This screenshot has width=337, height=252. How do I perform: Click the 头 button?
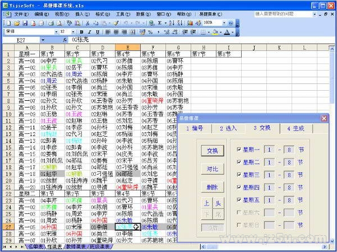point(218,203)
